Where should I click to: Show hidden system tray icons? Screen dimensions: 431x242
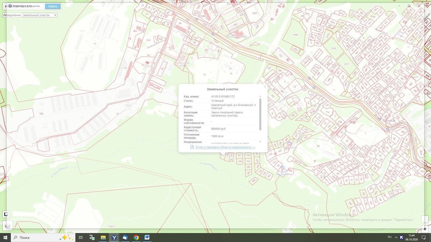point(397,237)
